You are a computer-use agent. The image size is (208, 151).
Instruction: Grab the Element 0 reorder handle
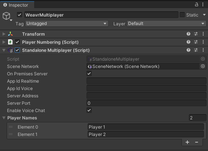[x=11, y=127]
